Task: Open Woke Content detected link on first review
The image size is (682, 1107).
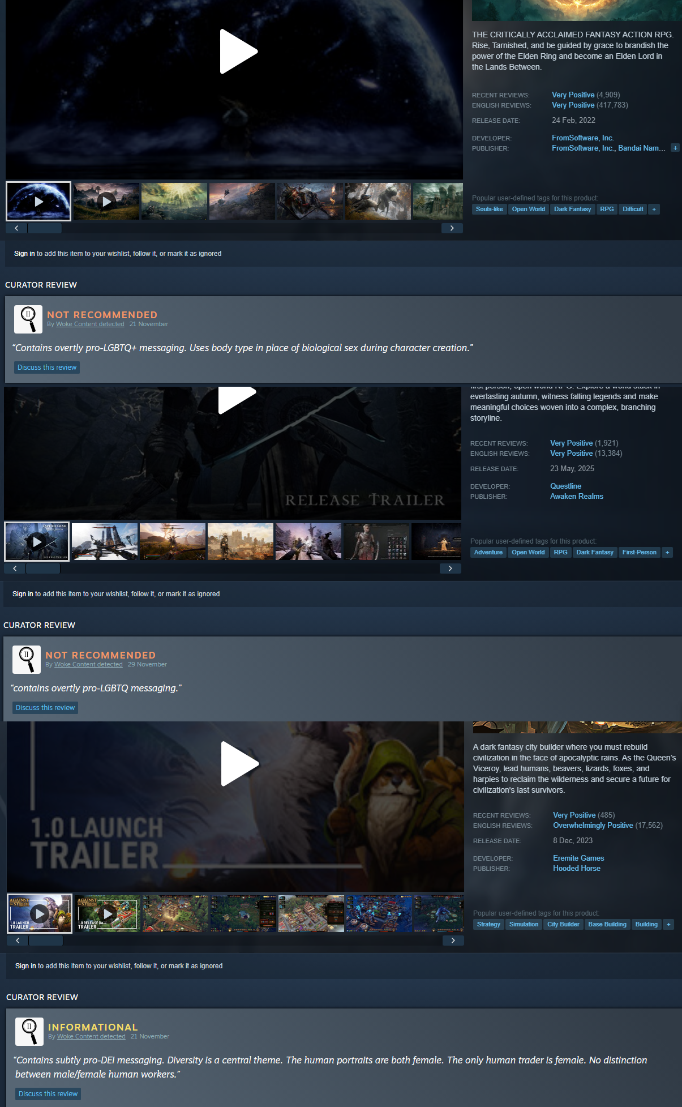Action: tap(90, 324)
